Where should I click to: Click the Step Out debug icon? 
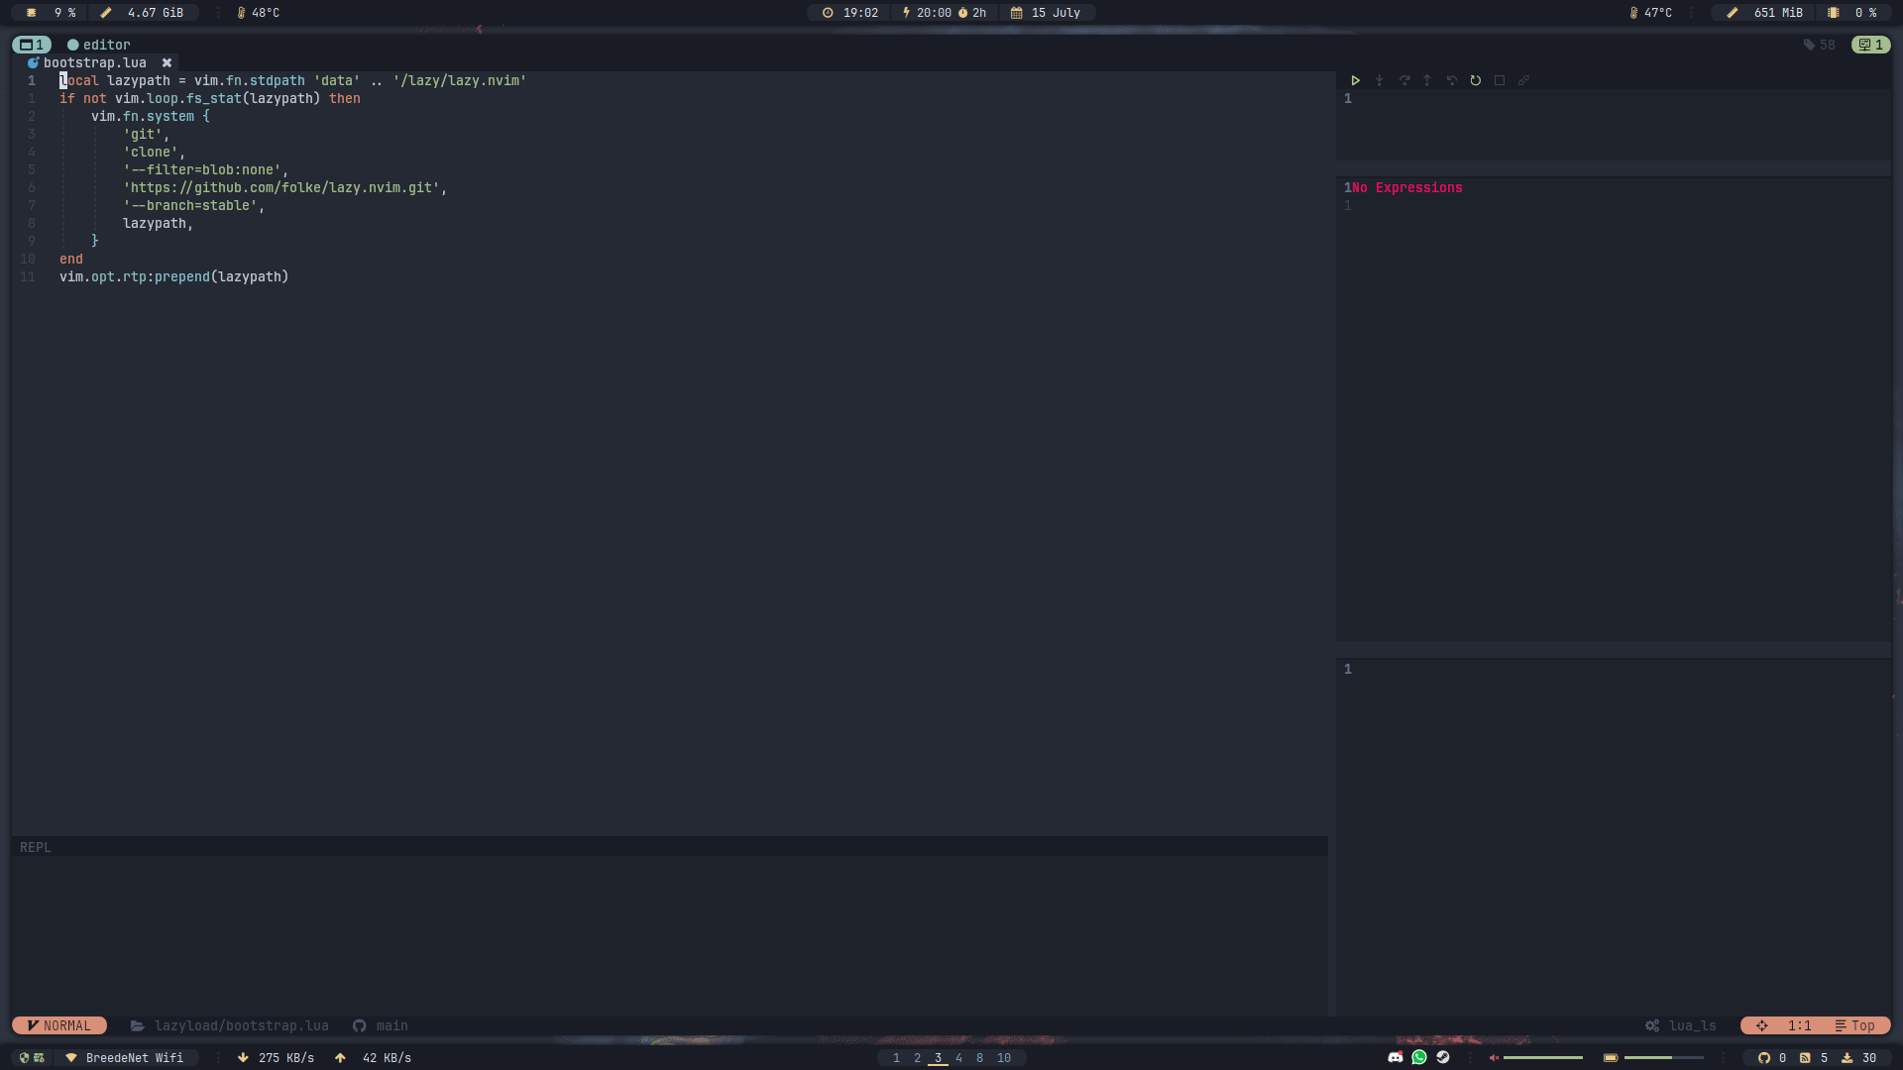[x=1427, y=80]
